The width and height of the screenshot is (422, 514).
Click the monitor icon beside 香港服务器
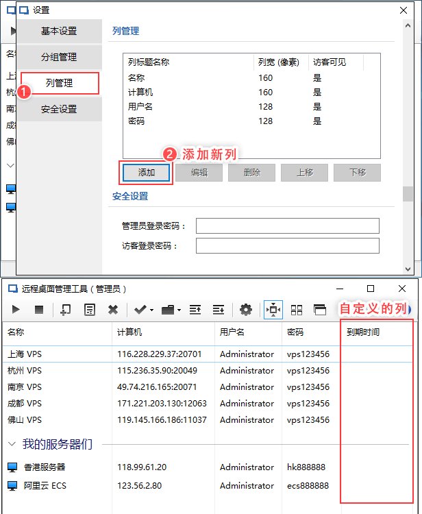point(12,467)
